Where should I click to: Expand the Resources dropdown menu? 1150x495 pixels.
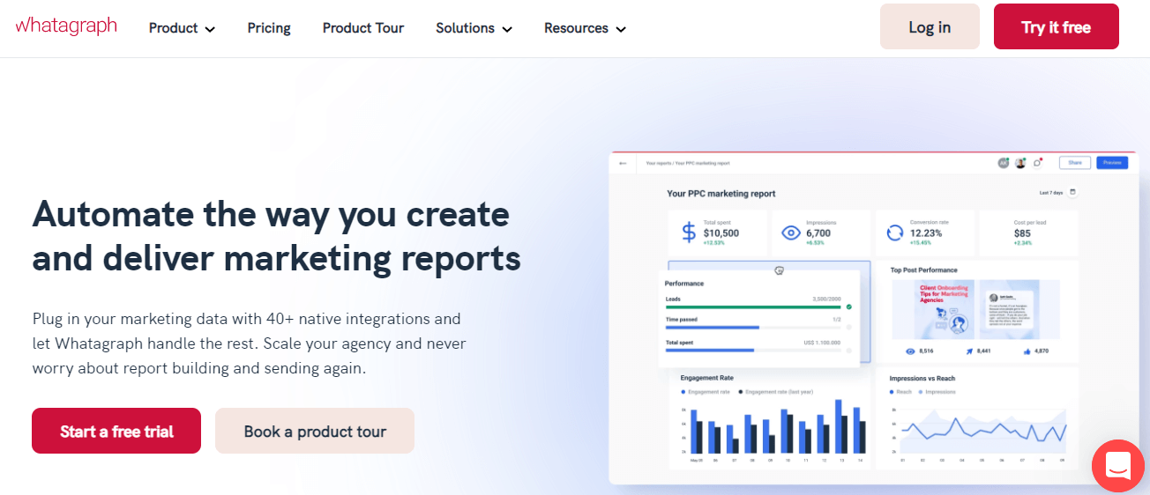(585, 28)
